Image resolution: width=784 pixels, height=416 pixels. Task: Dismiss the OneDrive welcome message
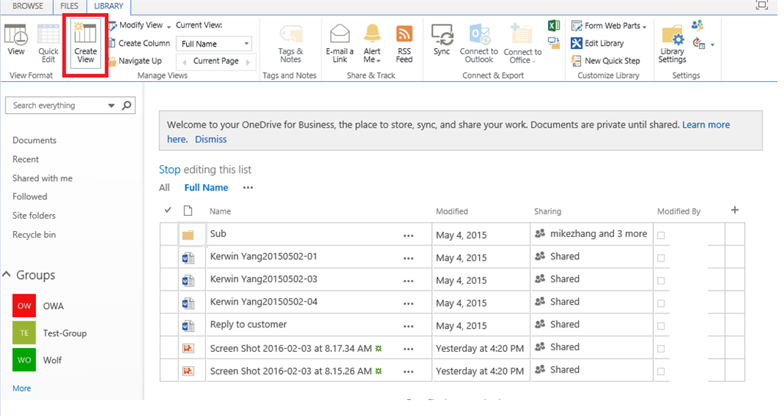tap(211, 139)
